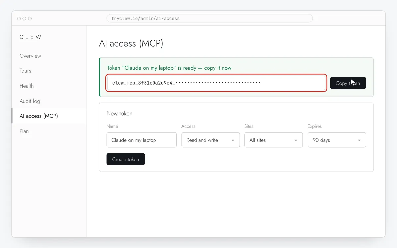Screen dimensions: 397x248
Task: Click the Sites field label
Action: [x=249, y=126]
